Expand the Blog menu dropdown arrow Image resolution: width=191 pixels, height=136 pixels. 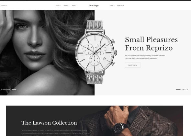(114, 6)
